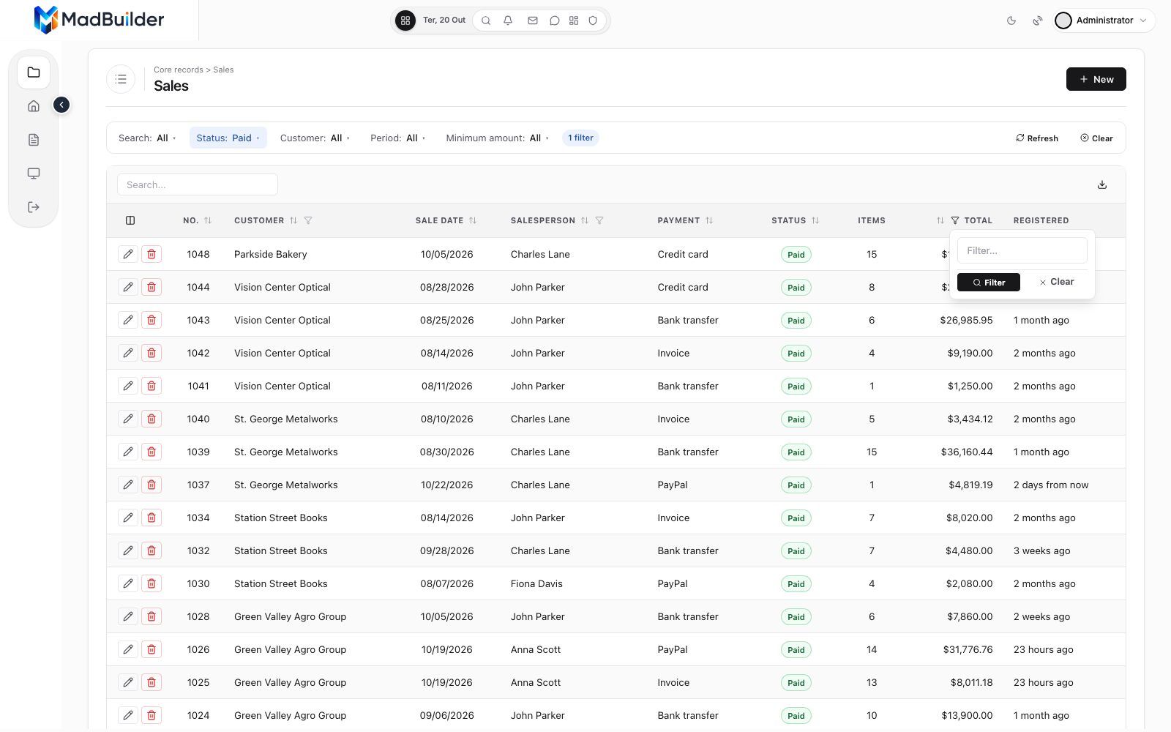Screen dimensions: 1171x732
Task: Toggle column visibility via table header icon
Action: (x=130, y=220)
